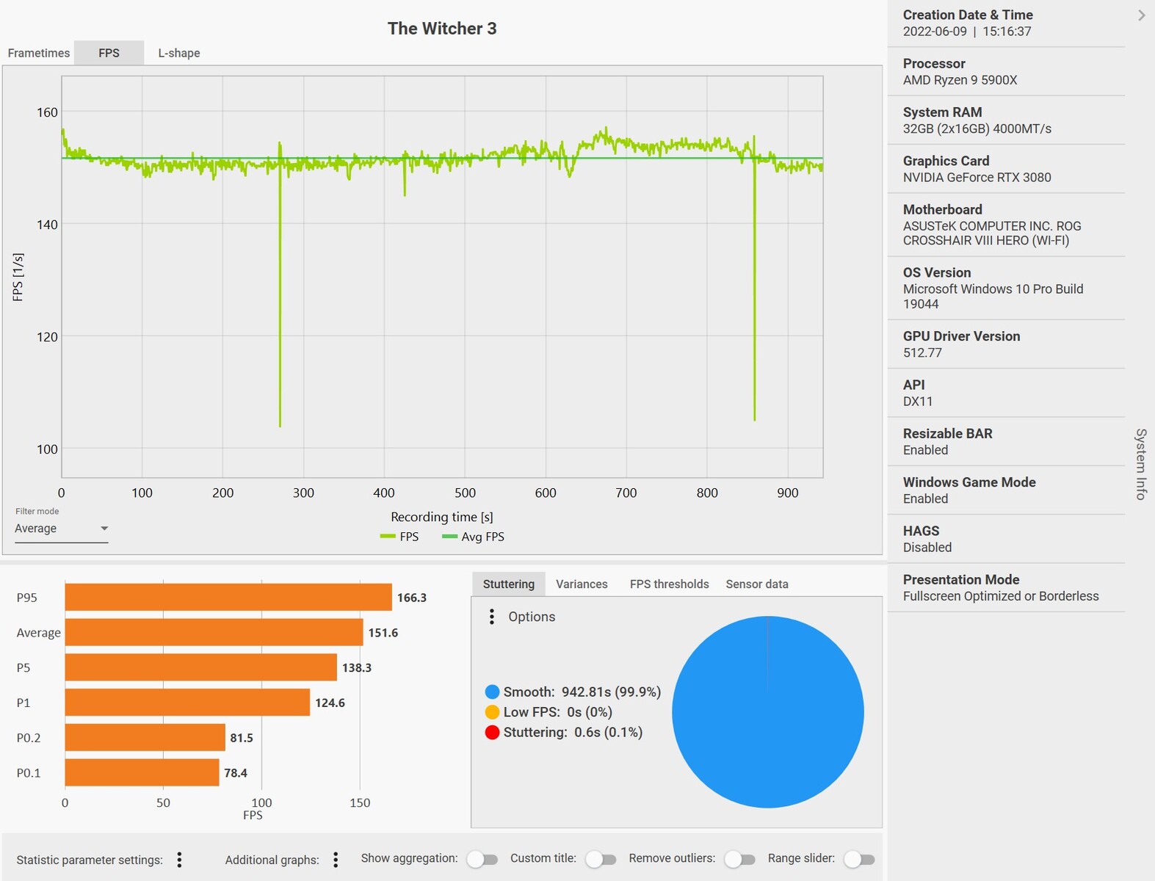Click the Stuttering 0.6s legend text
This screenshot has height=881, width=1155.
click(x=573, y=732)
